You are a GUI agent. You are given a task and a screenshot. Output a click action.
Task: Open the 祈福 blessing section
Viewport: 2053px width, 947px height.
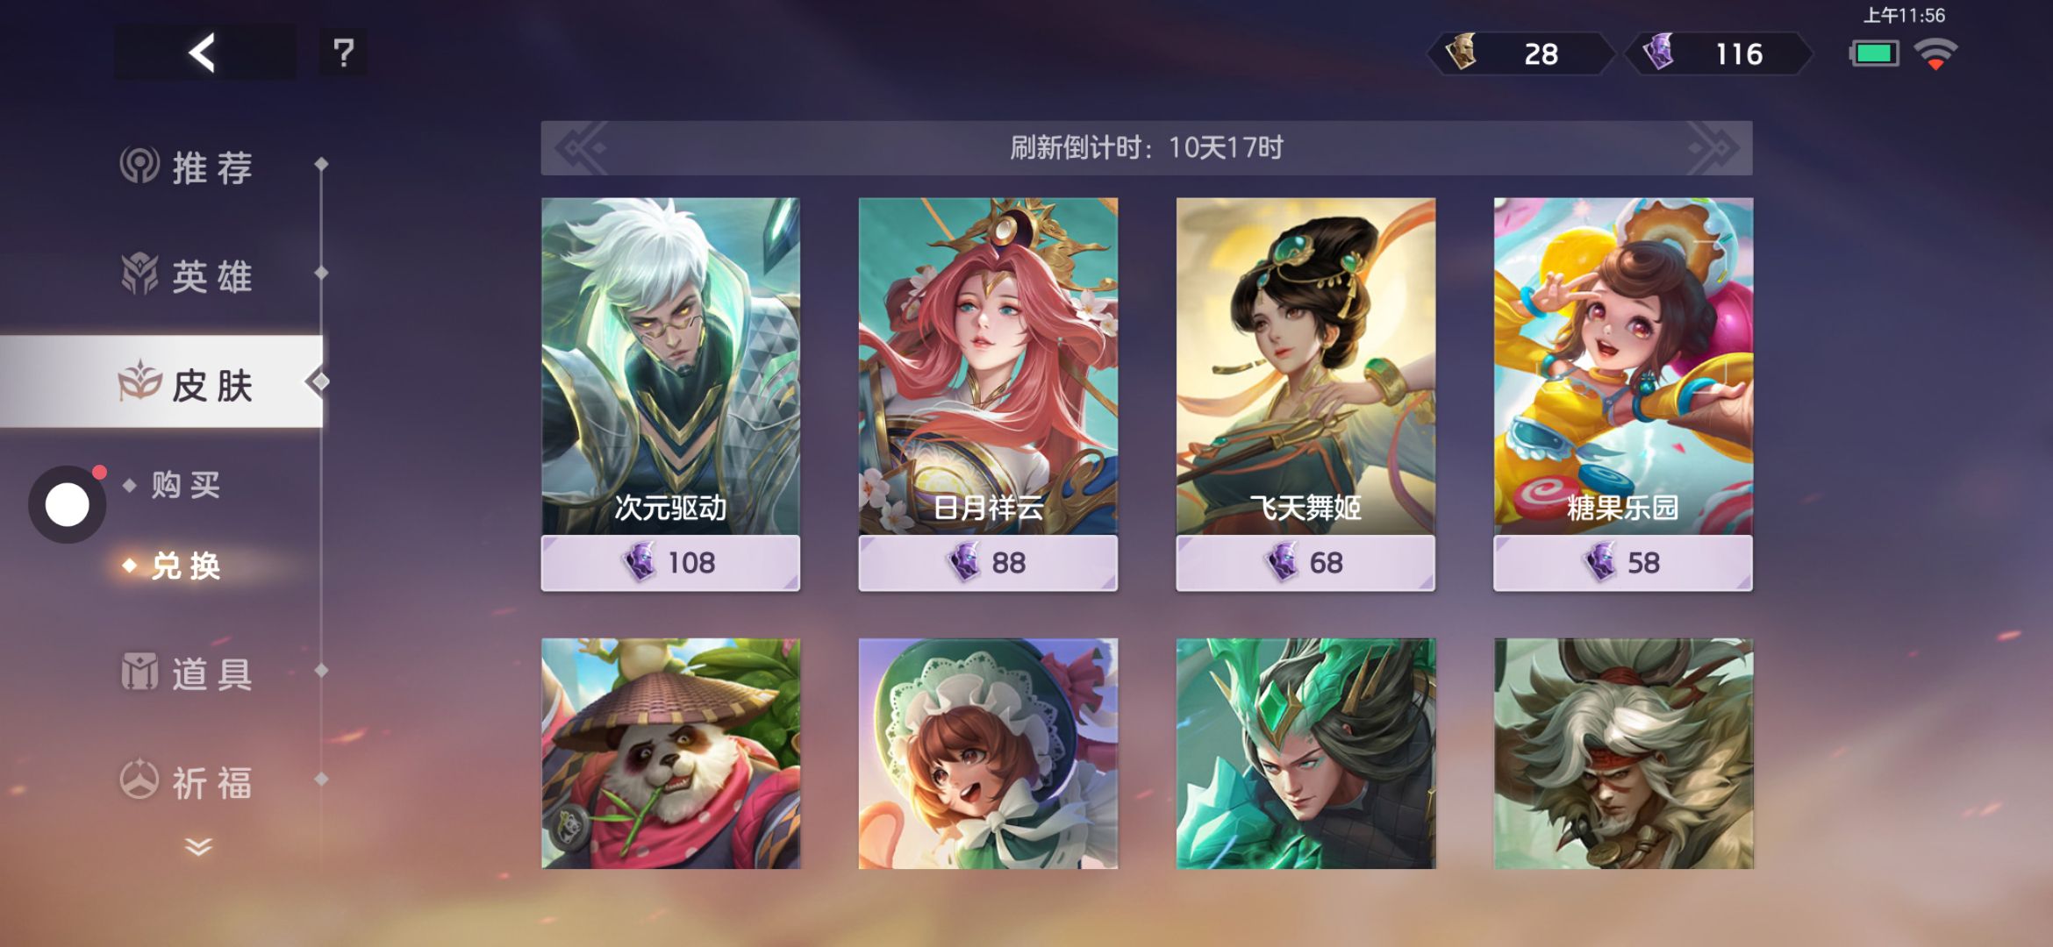click(x=188, y=781)
